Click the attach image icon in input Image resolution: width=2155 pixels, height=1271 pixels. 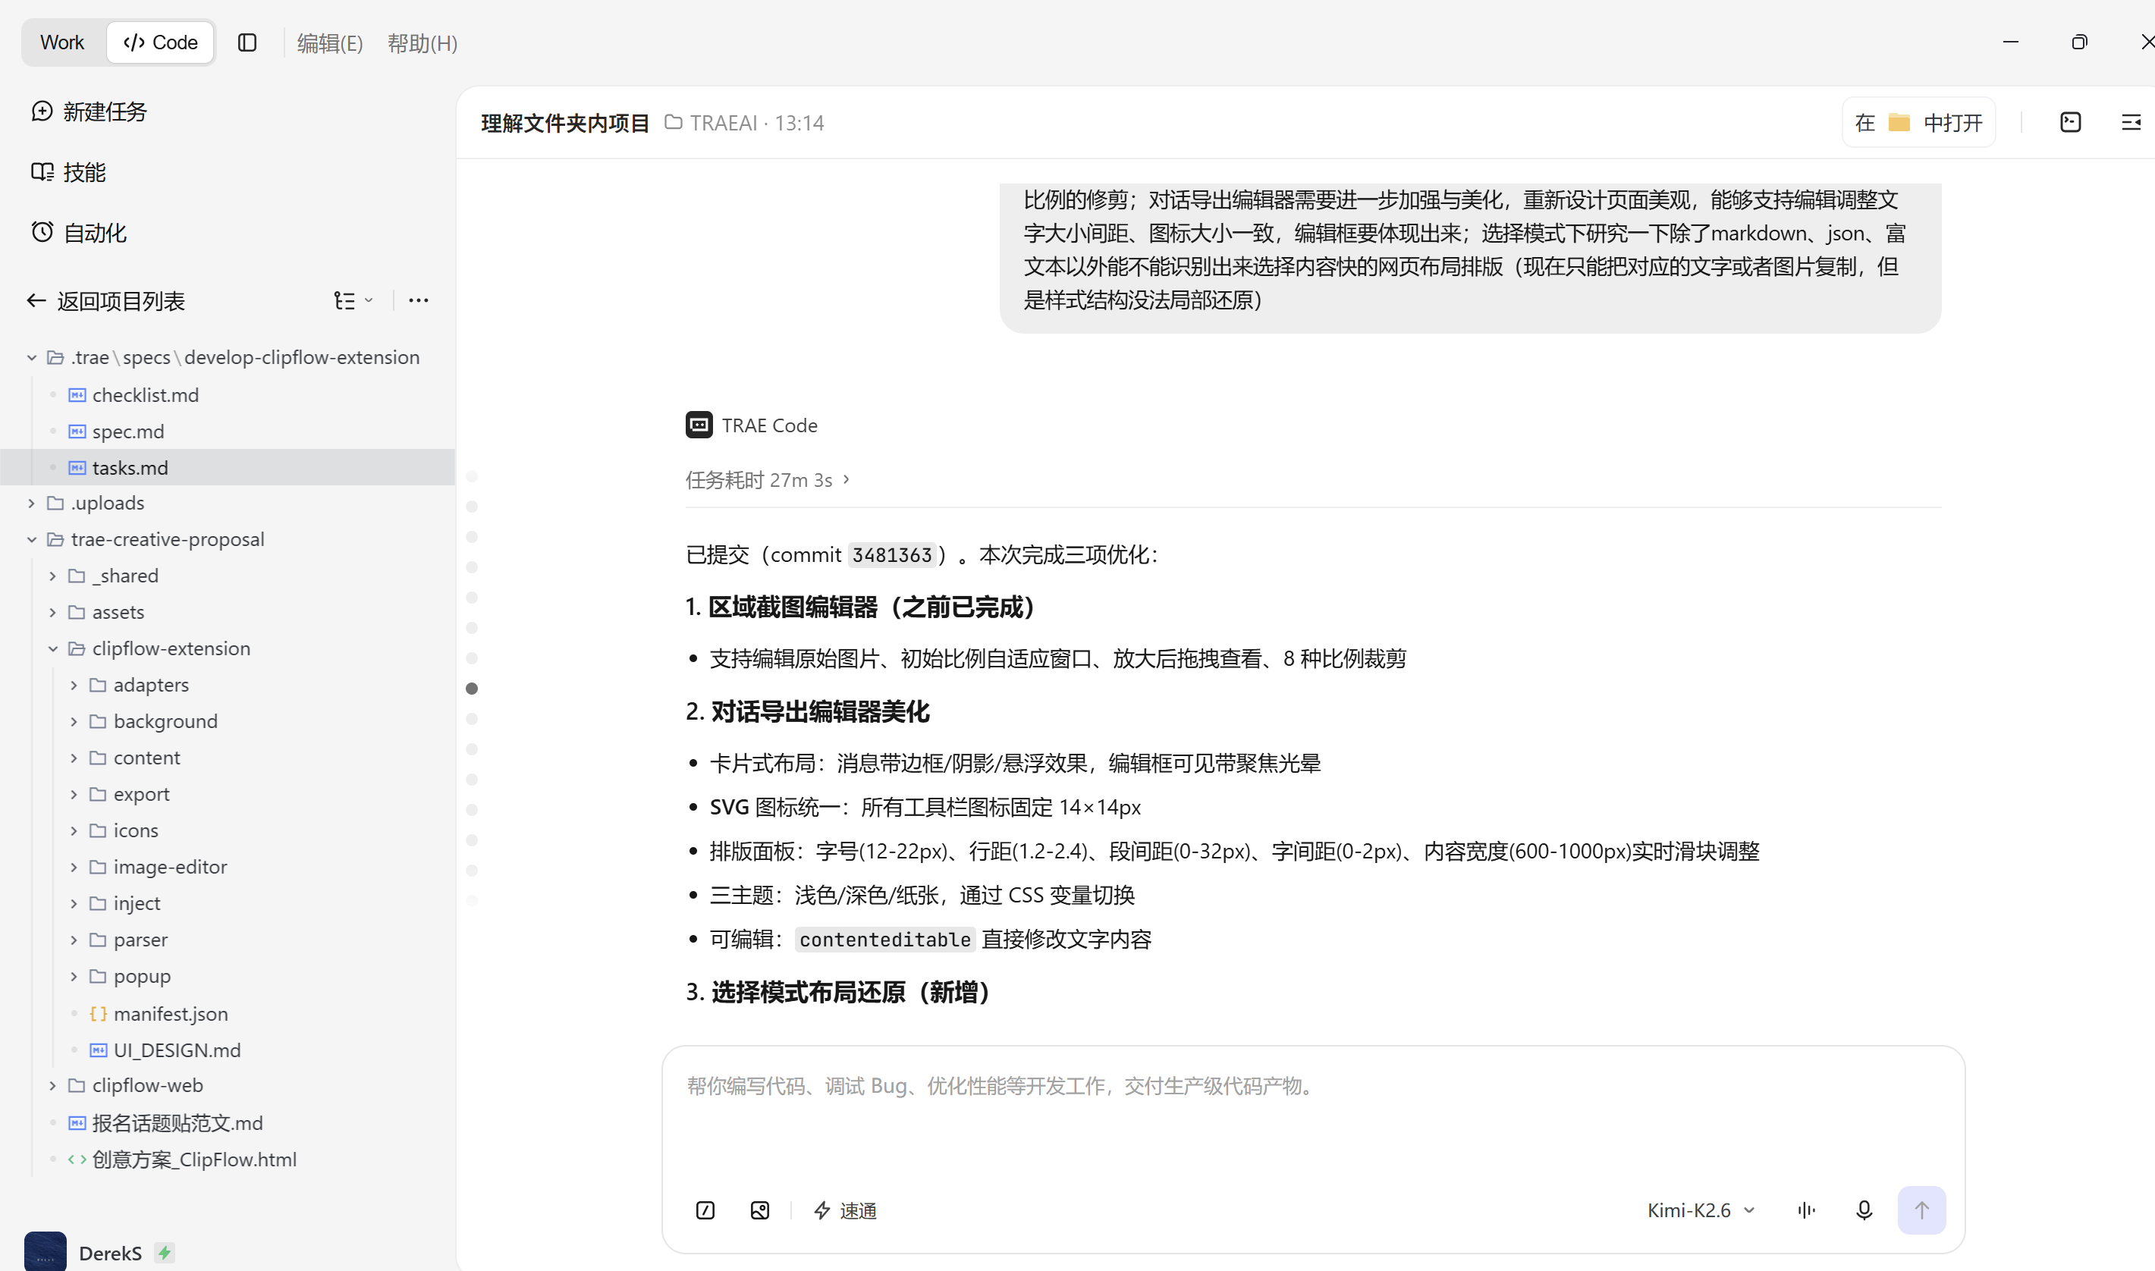click(x=760, y=1210)
